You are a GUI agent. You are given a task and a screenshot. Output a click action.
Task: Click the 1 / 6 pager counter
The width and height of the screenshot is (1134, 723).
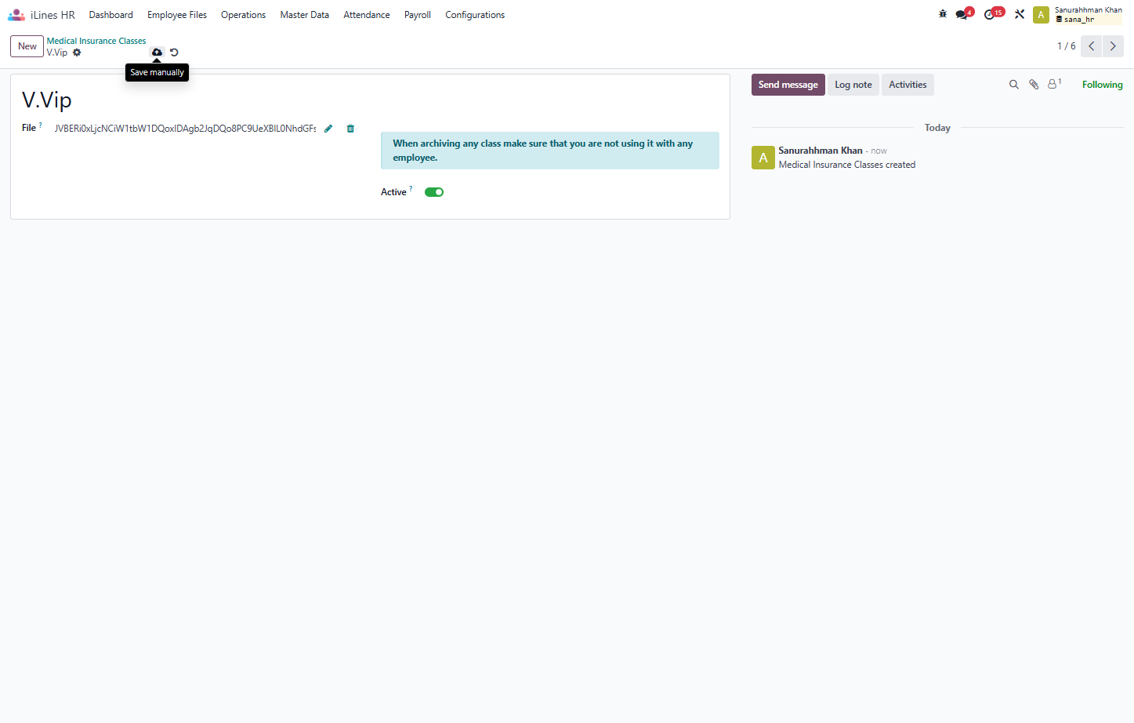click(1066, 46)
